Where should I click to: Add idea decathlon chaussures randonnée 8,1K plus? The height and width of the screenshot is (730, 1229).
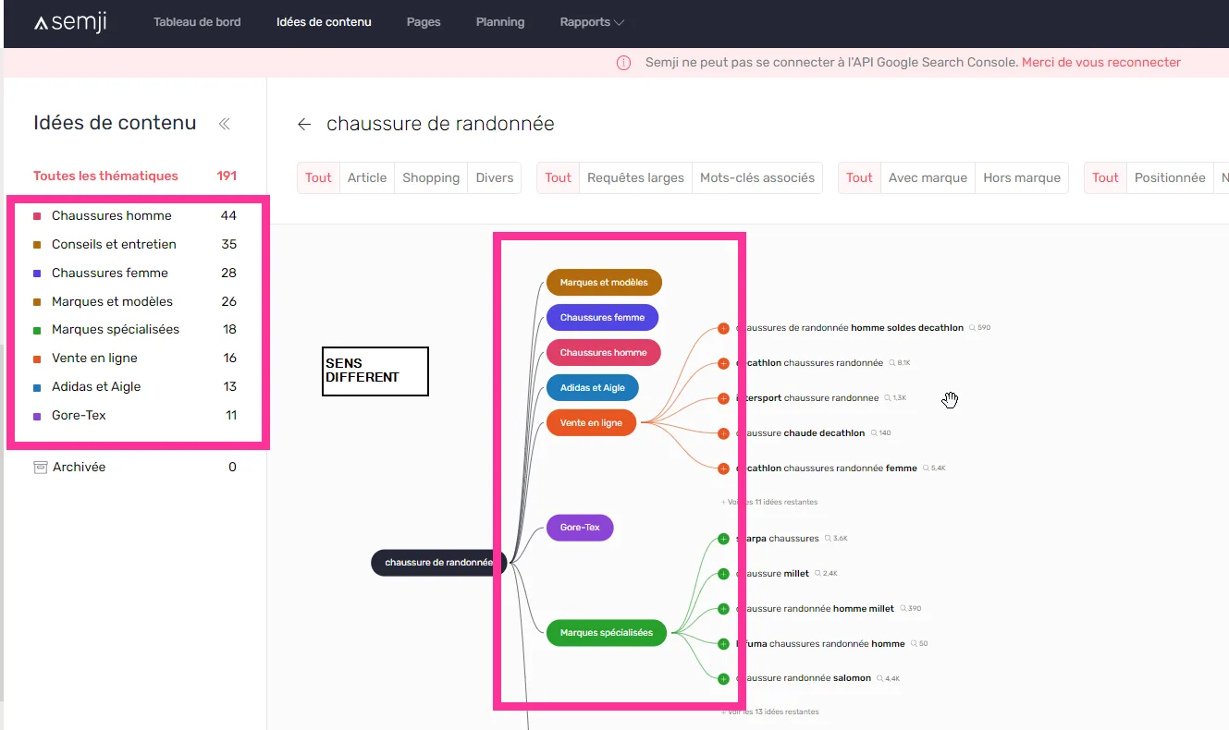[x=723, y=363]
